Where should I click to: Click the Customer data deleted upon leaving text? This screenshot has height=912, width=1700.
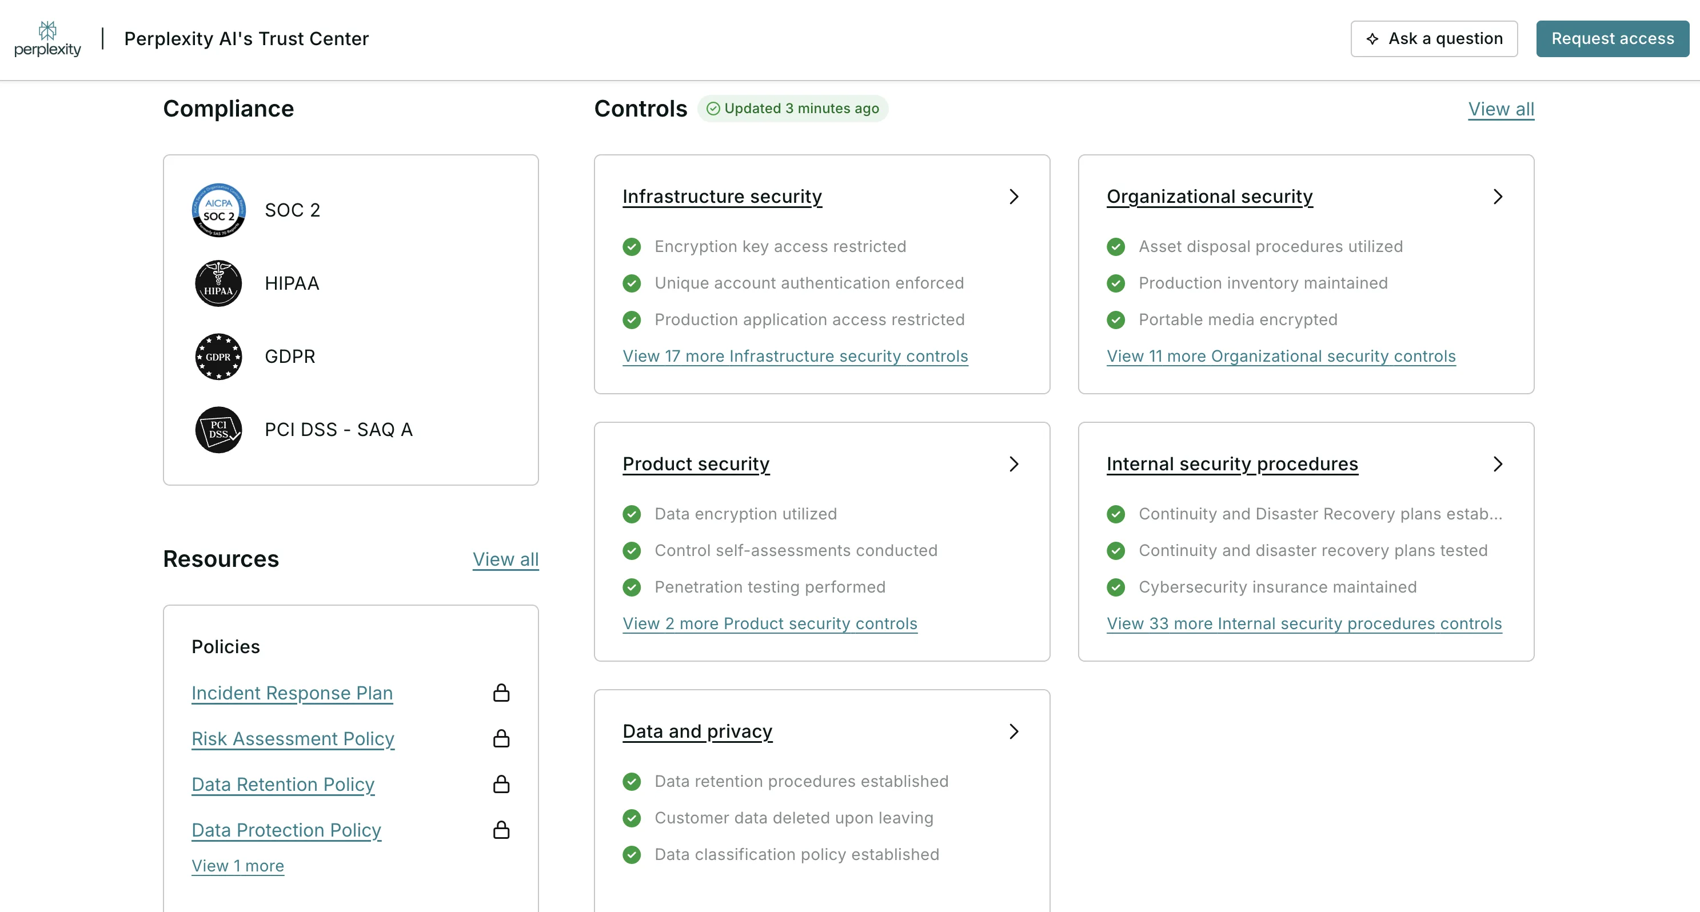coord(794,818)
